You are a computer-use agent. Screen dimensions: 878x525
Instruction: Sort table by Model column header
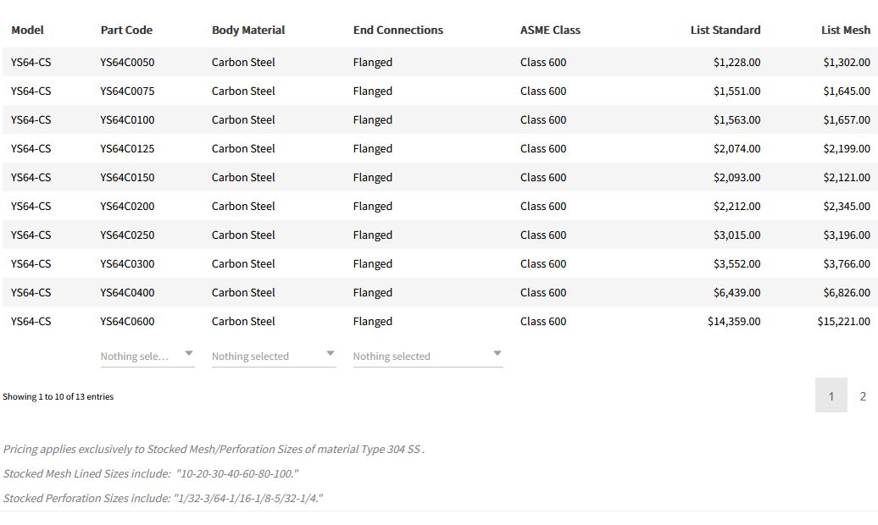coord(27,30)
